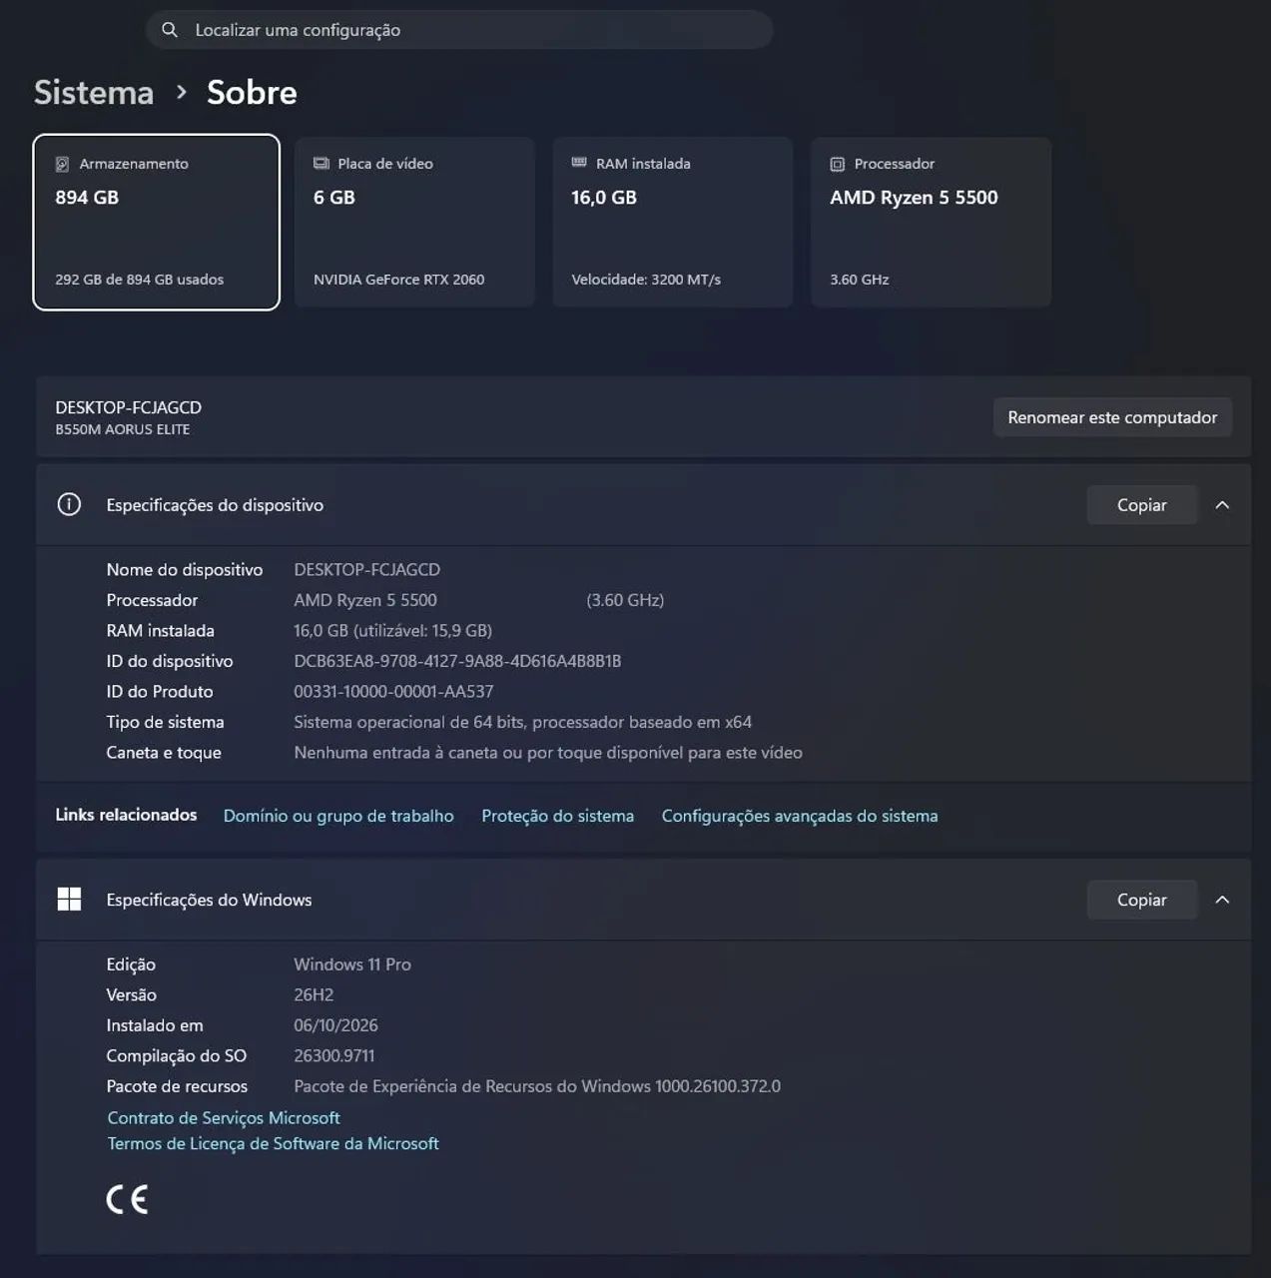Click the Processador chip icon

[838, 164]
